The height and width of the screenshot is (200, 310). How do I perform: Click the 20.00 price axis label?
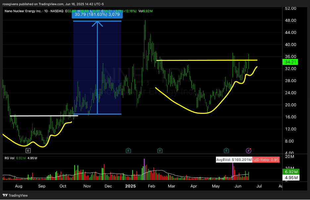click(290, 105)
